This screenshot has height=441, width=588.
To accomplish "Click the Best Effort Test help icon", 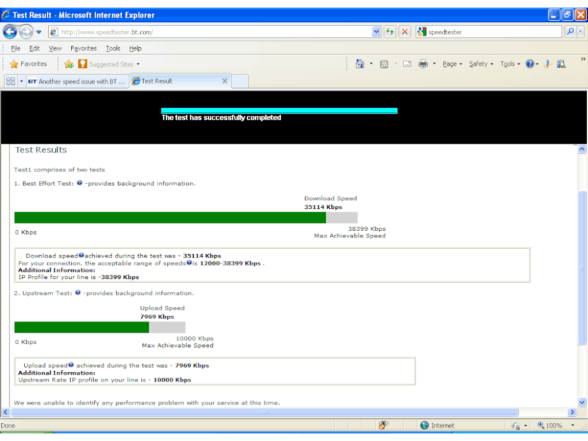I will click(79, 183).
